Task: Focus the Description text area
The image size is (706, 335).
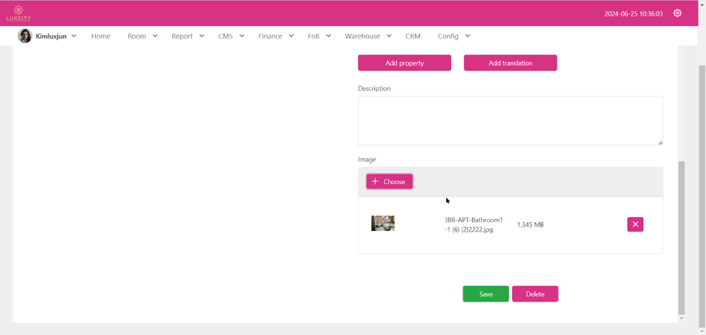Action: click(x=510, y=121)
